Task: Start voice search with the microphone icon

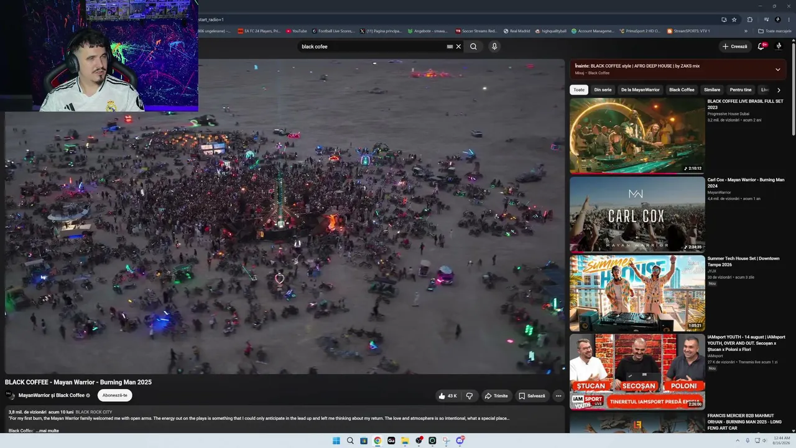Action: pyautogui.click(x=494, y=47)
